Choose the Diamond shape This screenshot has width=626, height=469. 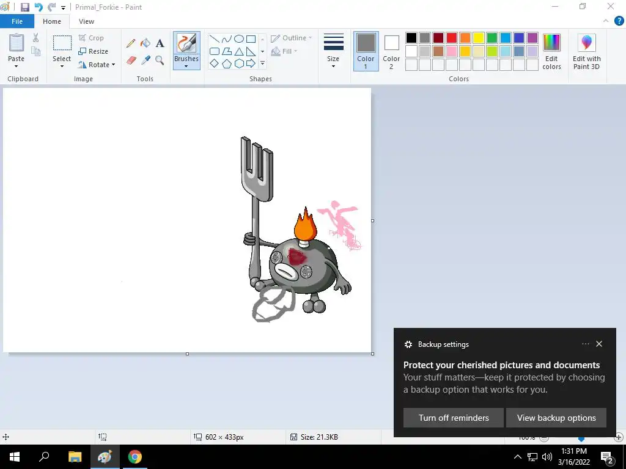(215, 64)
